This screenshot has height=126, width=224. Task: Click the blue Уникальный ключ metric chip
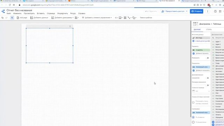(201, 67)
